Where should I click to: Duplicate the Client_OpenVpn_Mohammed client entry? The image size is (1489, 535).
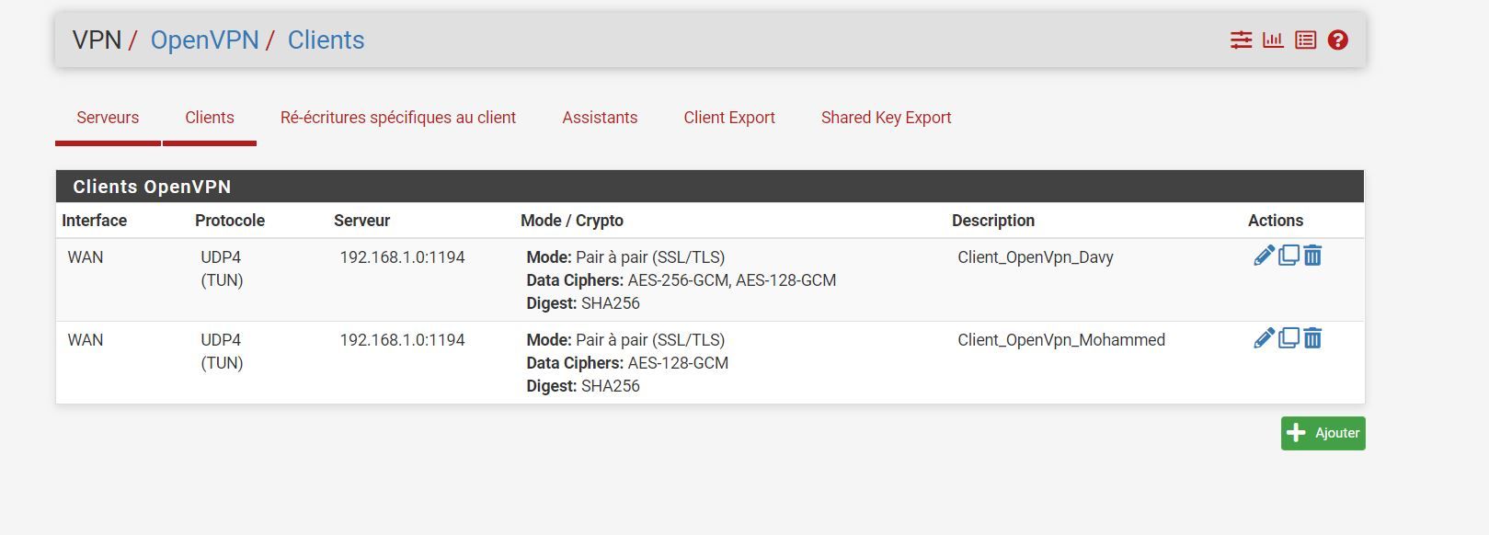(x=1289, y=338)
